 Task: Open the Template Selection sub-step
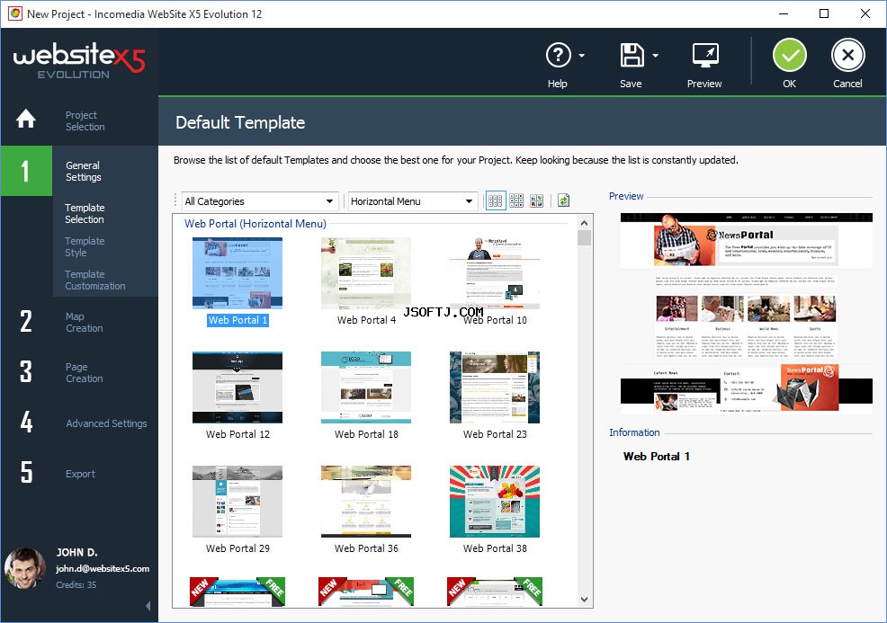click(x=85, y=214)
